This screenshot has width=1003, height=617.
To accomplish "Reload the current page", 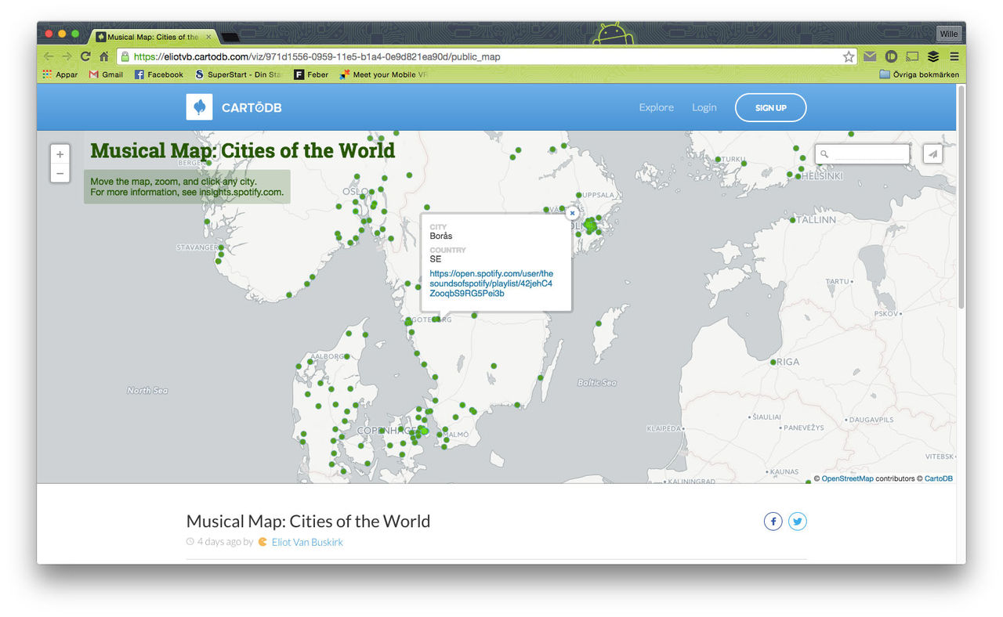I will (x=85, y=56).
